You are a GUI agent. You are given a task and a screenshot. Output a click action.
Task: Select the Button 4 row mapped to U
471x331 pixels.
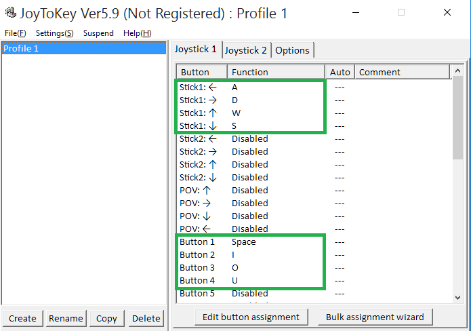click(x=314, y=281)
